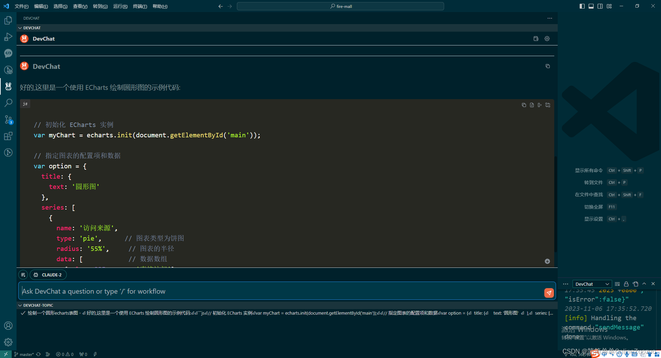
Task: Open the Extensions view
Action: coord(8,136)
